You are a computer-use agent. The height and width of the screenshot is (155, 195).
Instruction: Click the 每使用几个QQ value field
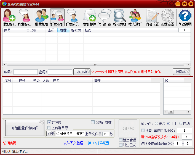pos(185,131)
